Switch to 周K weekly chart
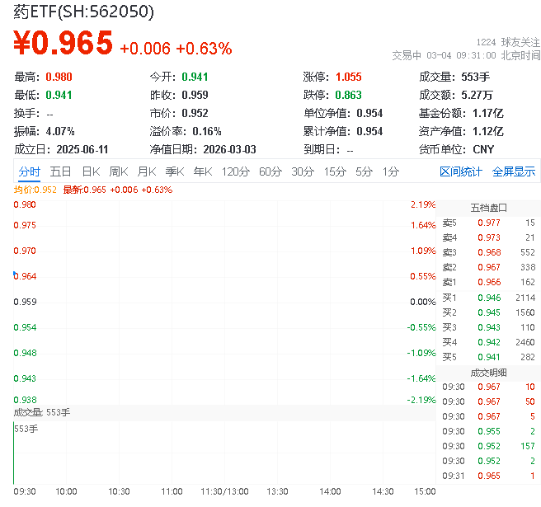 [119, 171]
